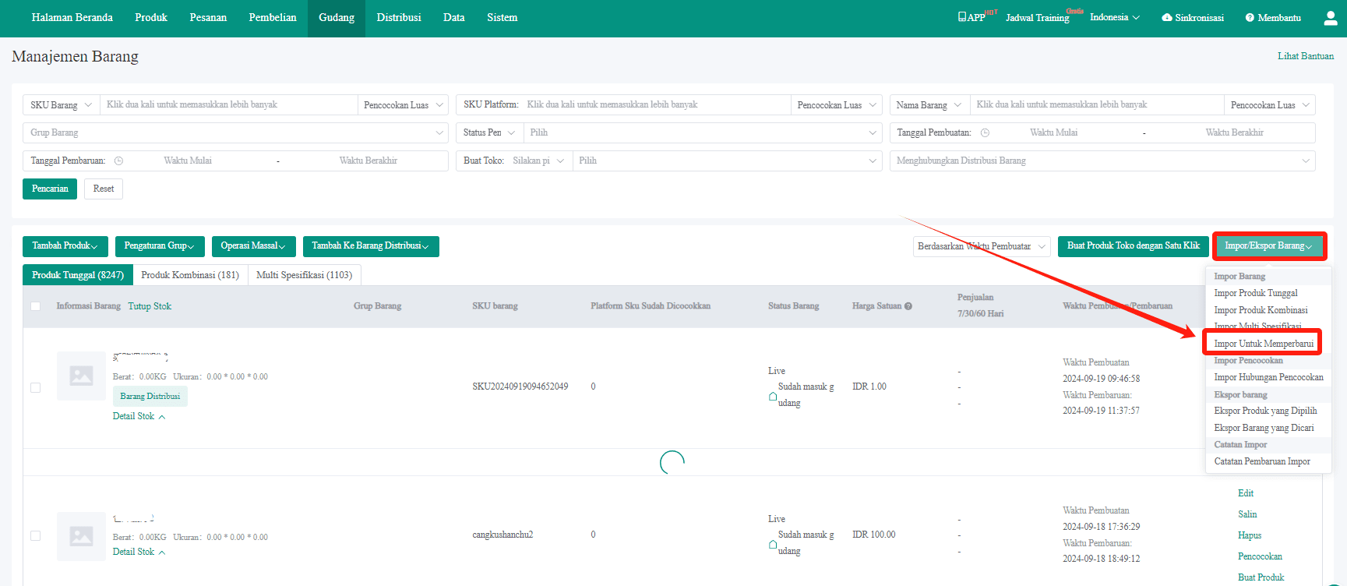Click the Pencocokan action link

click(x=1260, y=556)
